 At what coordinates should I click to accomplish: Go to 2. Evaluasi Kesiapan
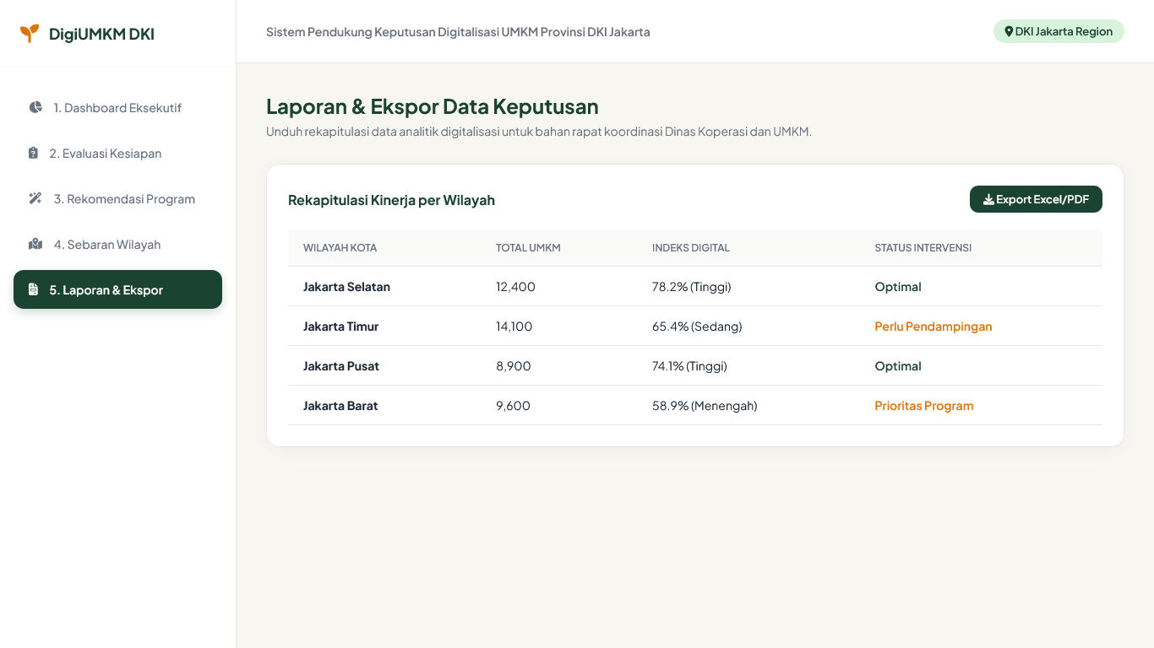pyautogui.click(x=117, y=153)
